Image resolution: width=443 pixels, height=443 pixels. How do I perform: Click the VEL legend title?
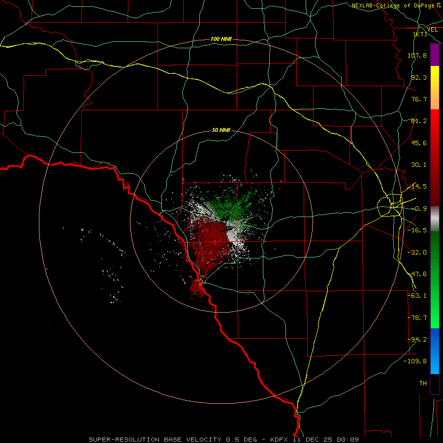[432, 30]
